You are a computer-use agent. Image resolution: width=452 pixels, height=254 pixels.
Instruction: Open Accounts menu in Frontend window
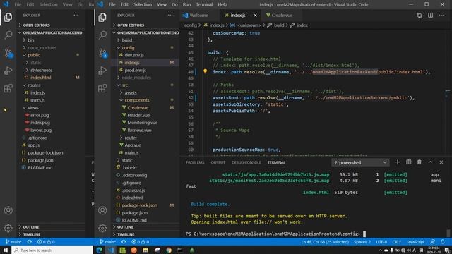tap(102, 210)
